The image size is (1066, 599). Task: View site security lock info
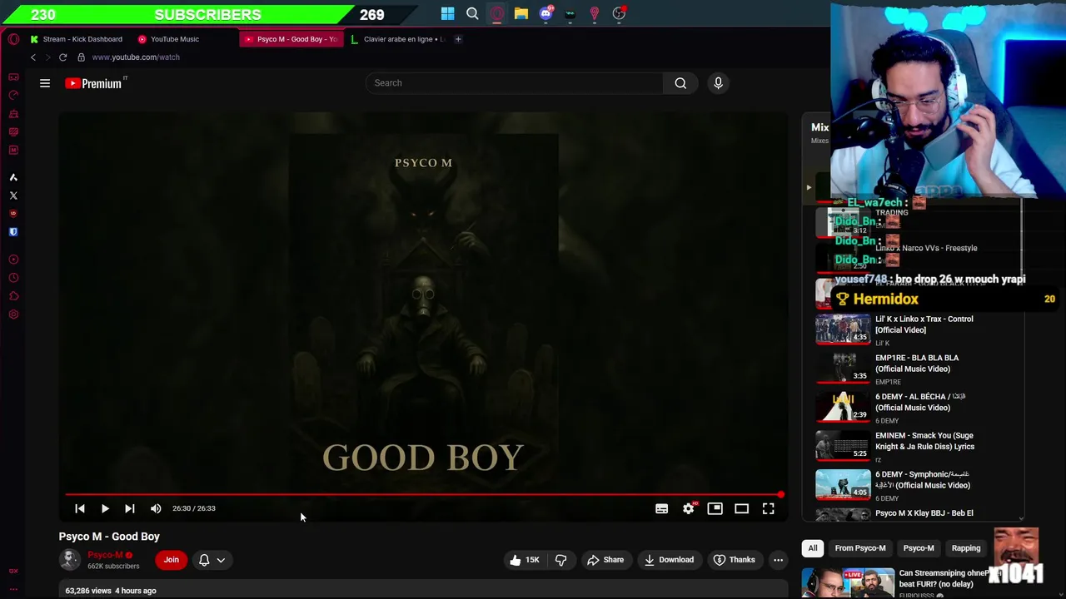coord(81,57)
